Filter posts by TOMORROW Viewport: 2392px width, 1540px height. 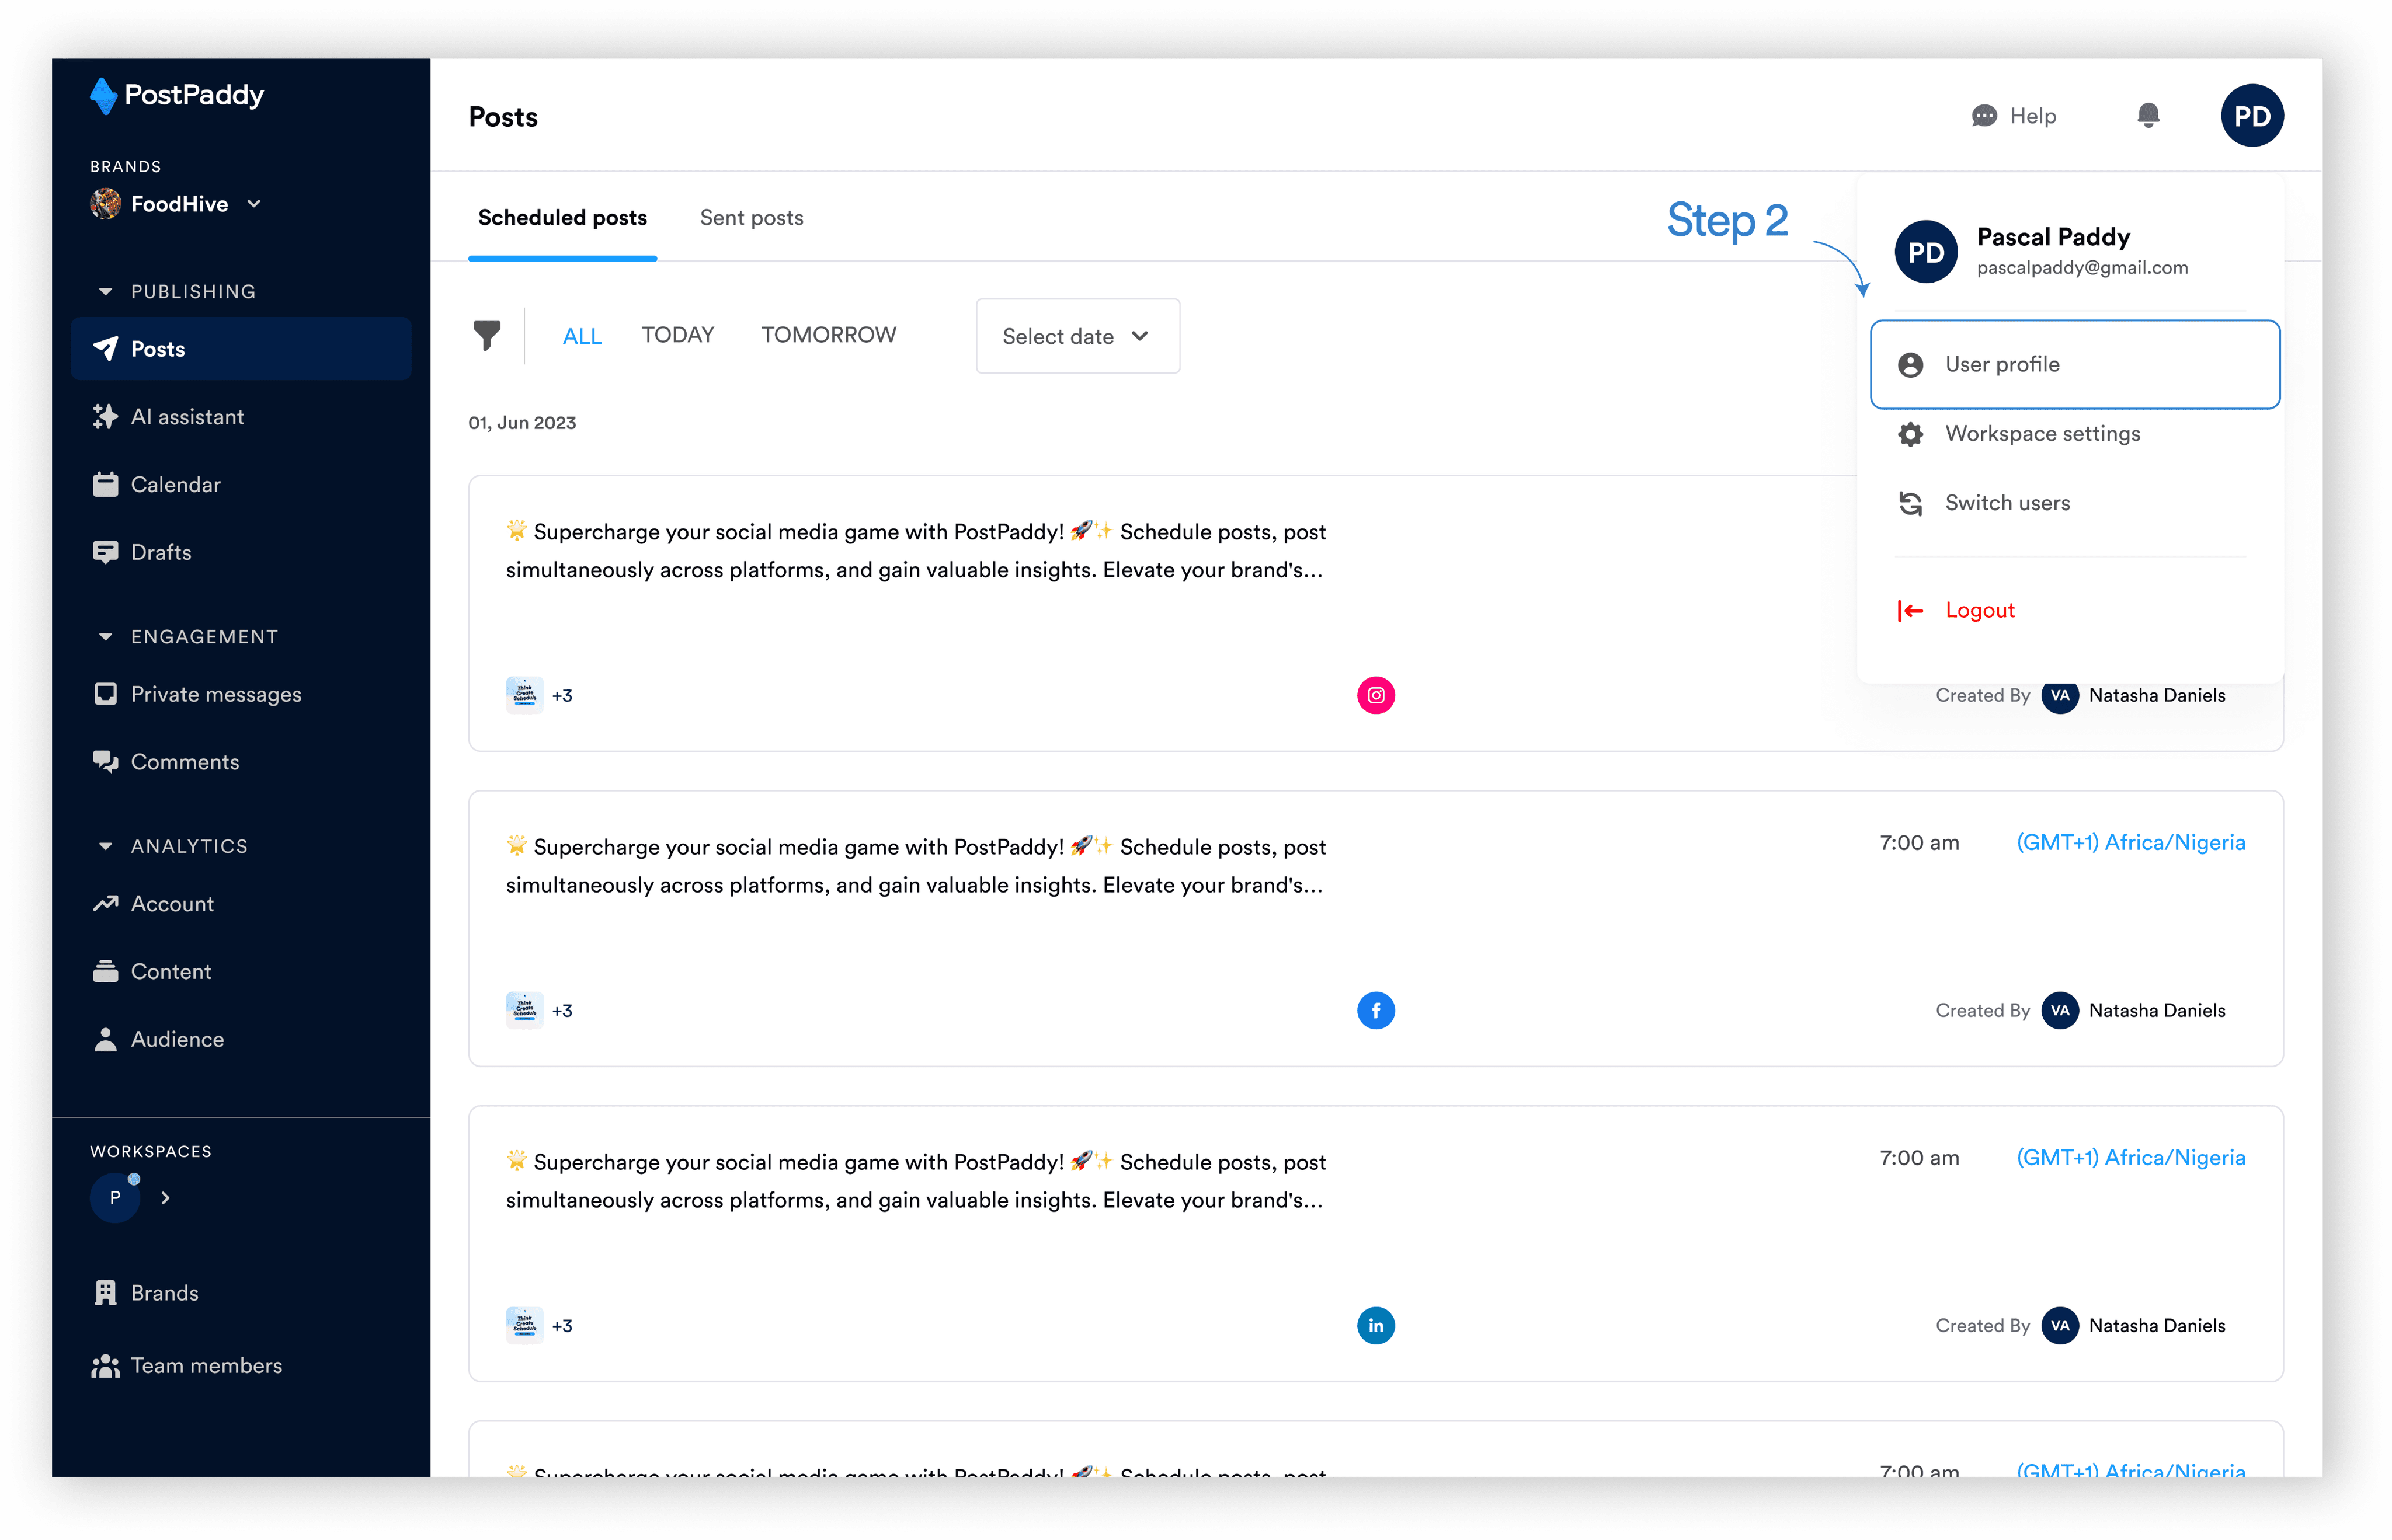[828, 335]
